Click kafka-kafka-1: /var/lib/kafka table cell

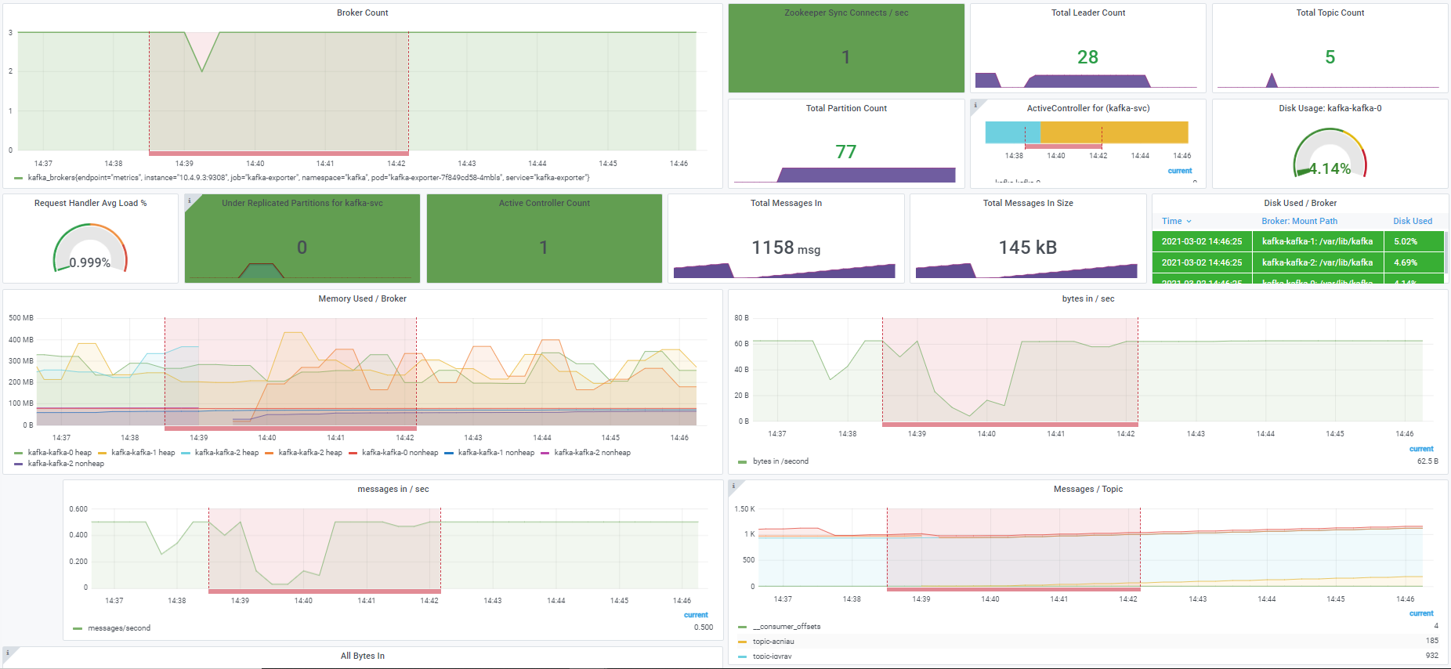pos(1318,242)
